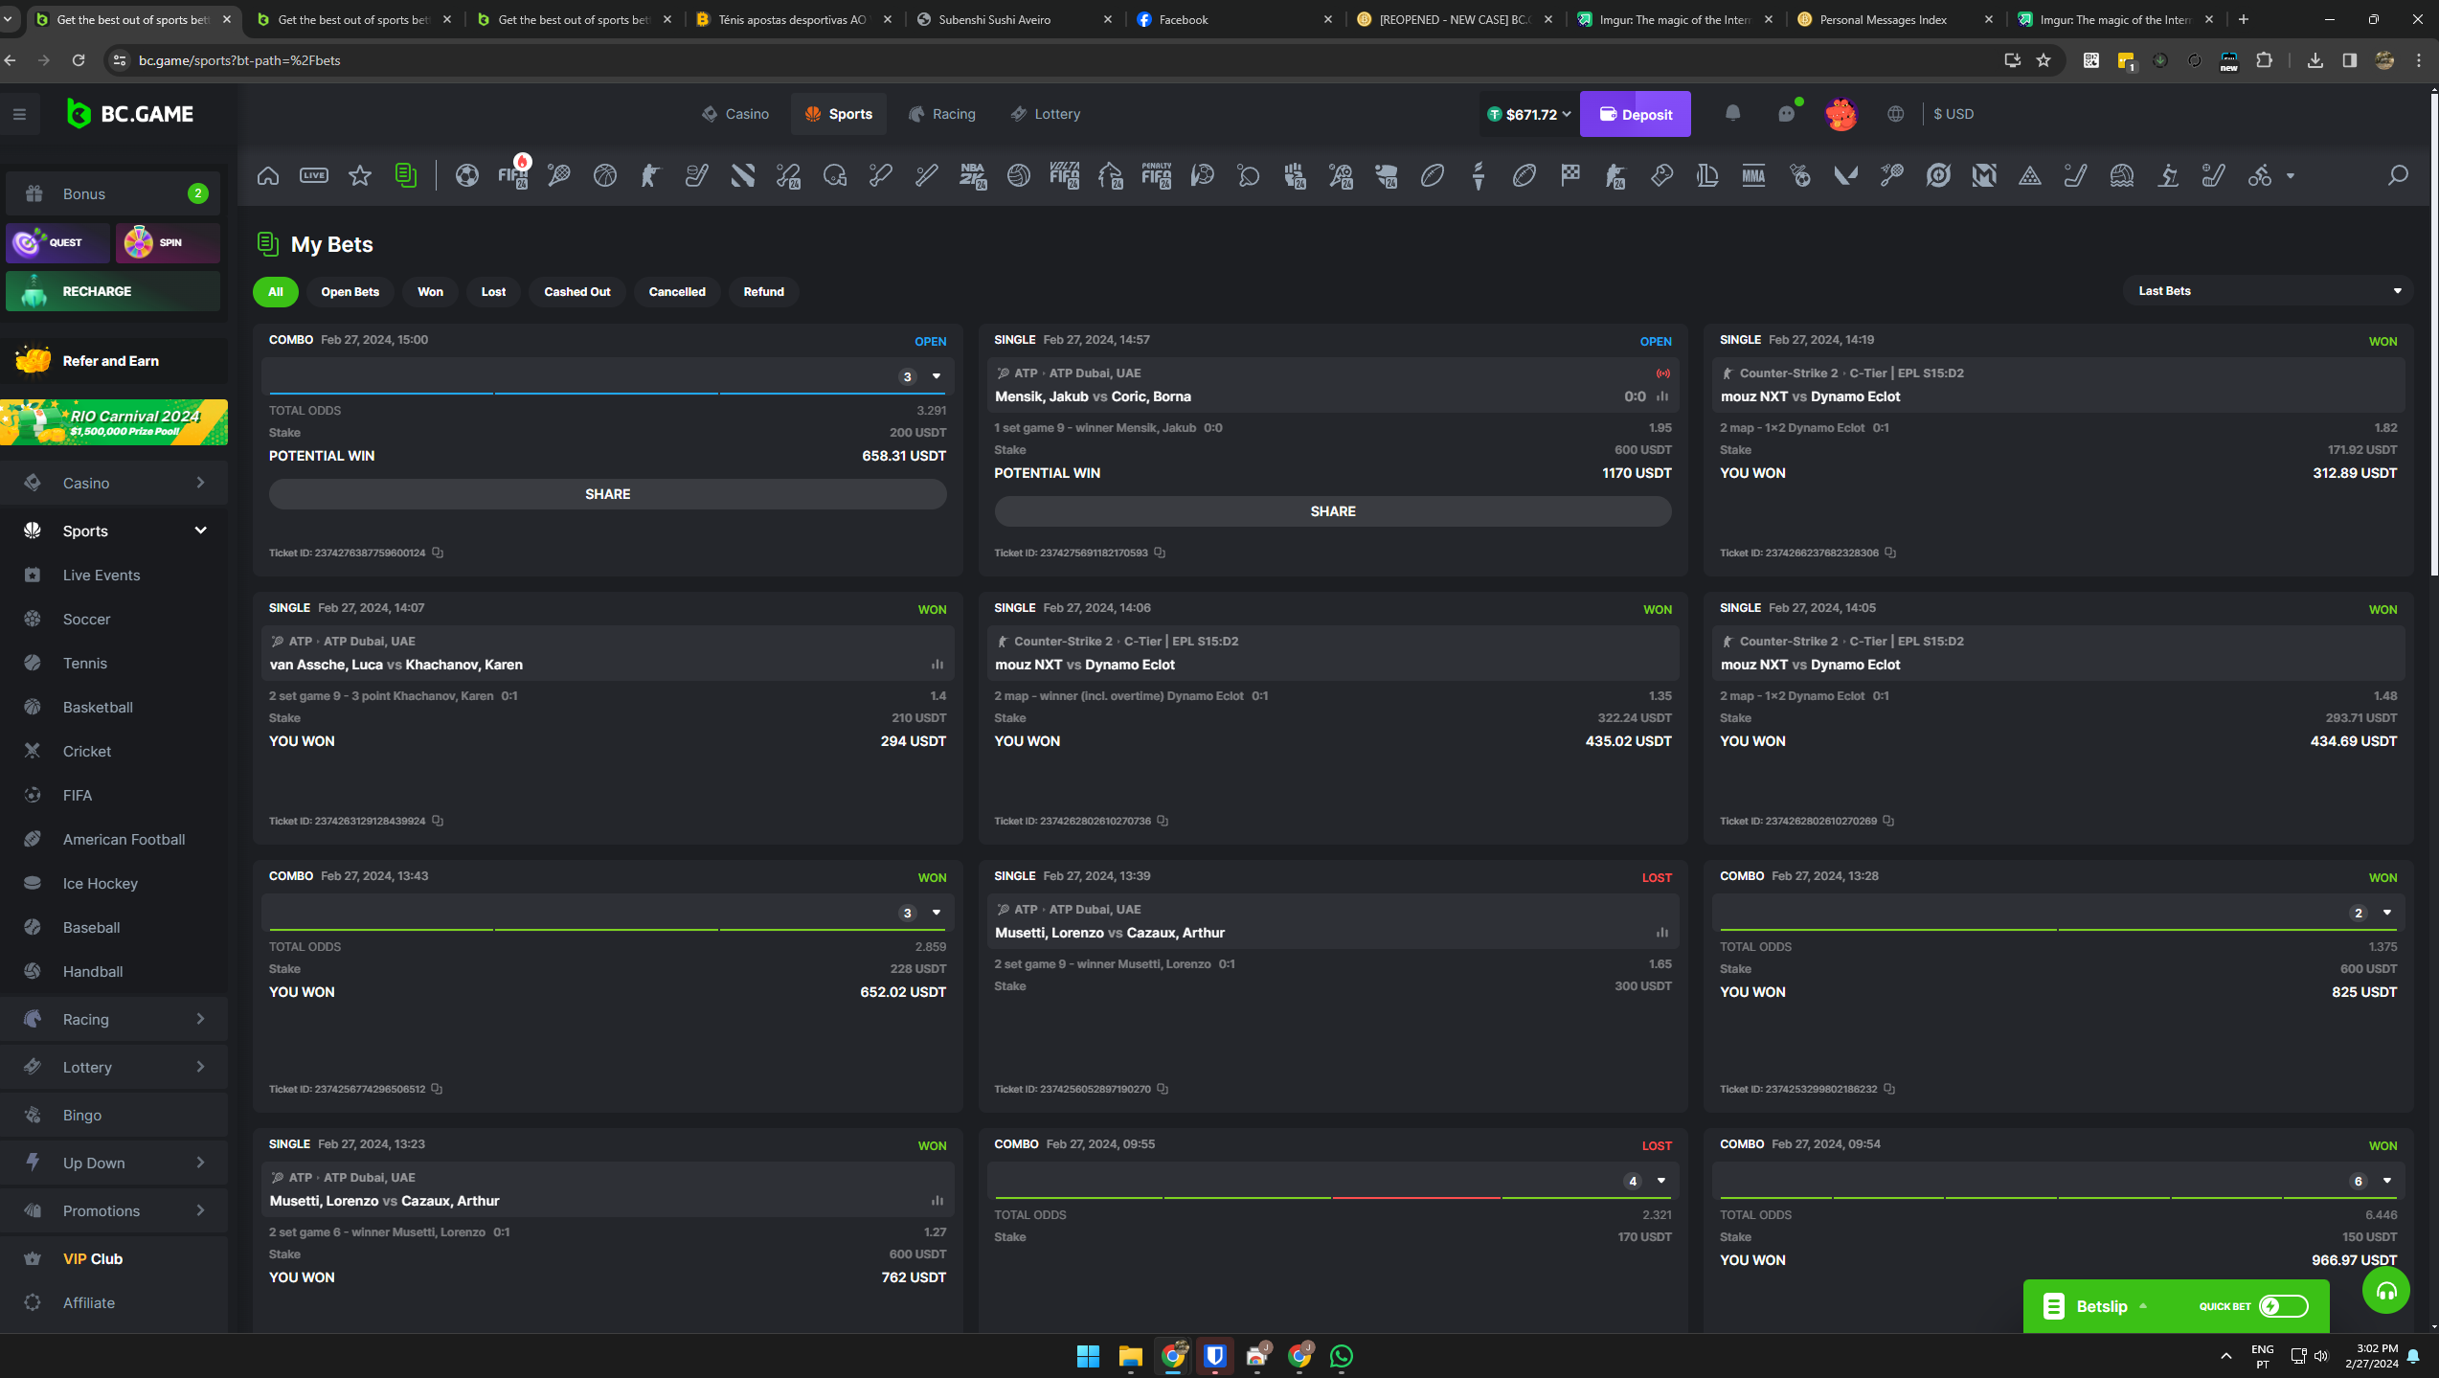2439x1378 pixels.
Task: Open the Last Bets sort dropdown
Action: (2269, 291)
